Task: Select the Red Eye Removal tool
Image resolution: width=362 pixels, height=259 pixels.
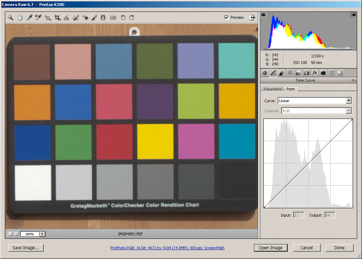Action: (x=85, y=18)
